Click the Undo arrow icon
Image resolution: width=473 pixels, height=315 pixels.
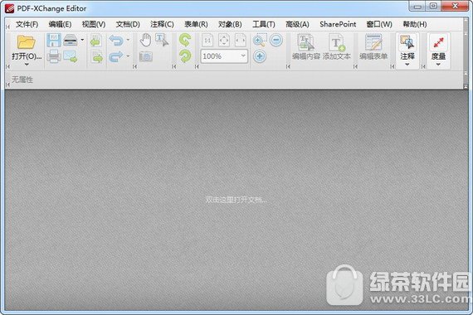click(x=116, y=40)
